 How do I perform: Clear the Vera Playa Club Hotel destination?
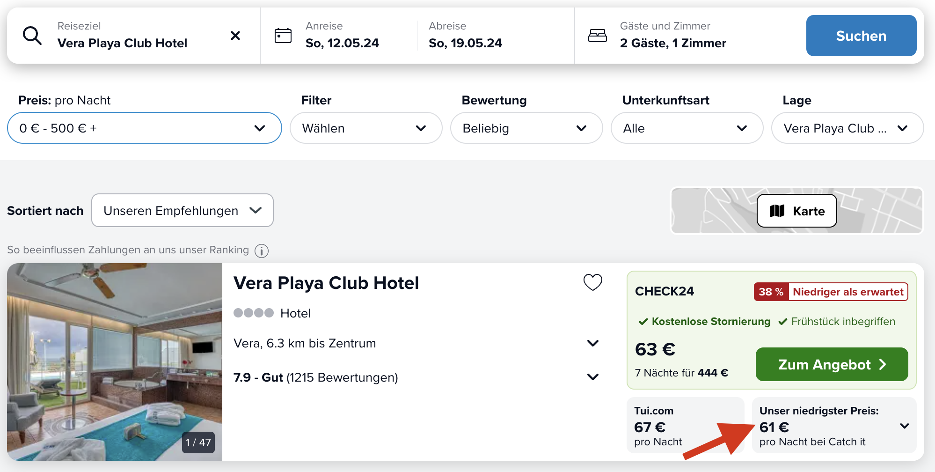click(235, 36)
